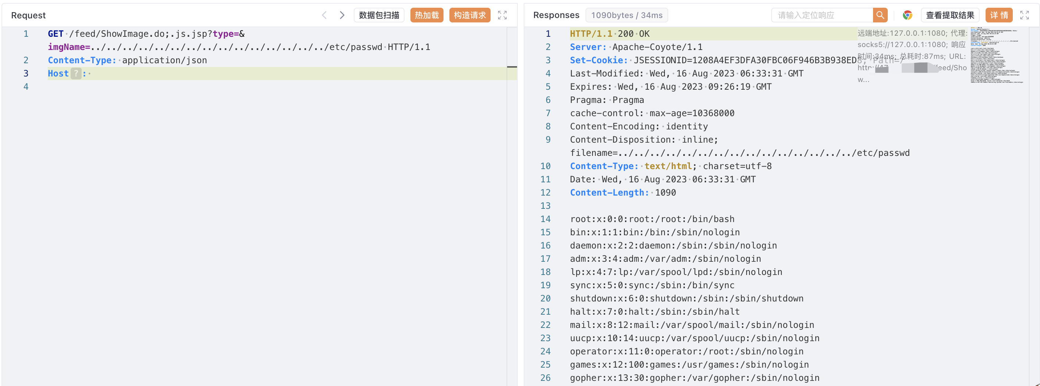The width and height of the screenshot is (1040, 386).
Task: Click Content-Disposition: inline; line
Action: [x=644, y=140]
